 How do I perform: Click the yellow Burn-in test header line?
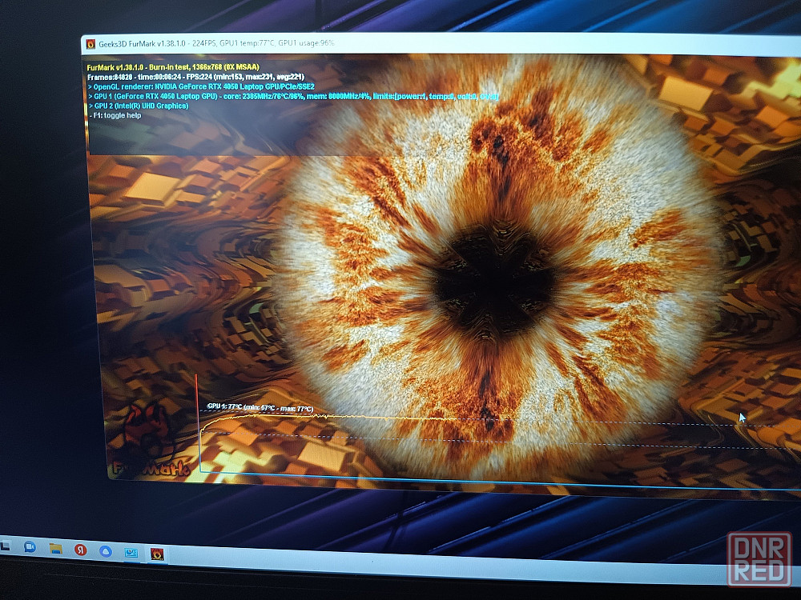[x=173, y=67]
